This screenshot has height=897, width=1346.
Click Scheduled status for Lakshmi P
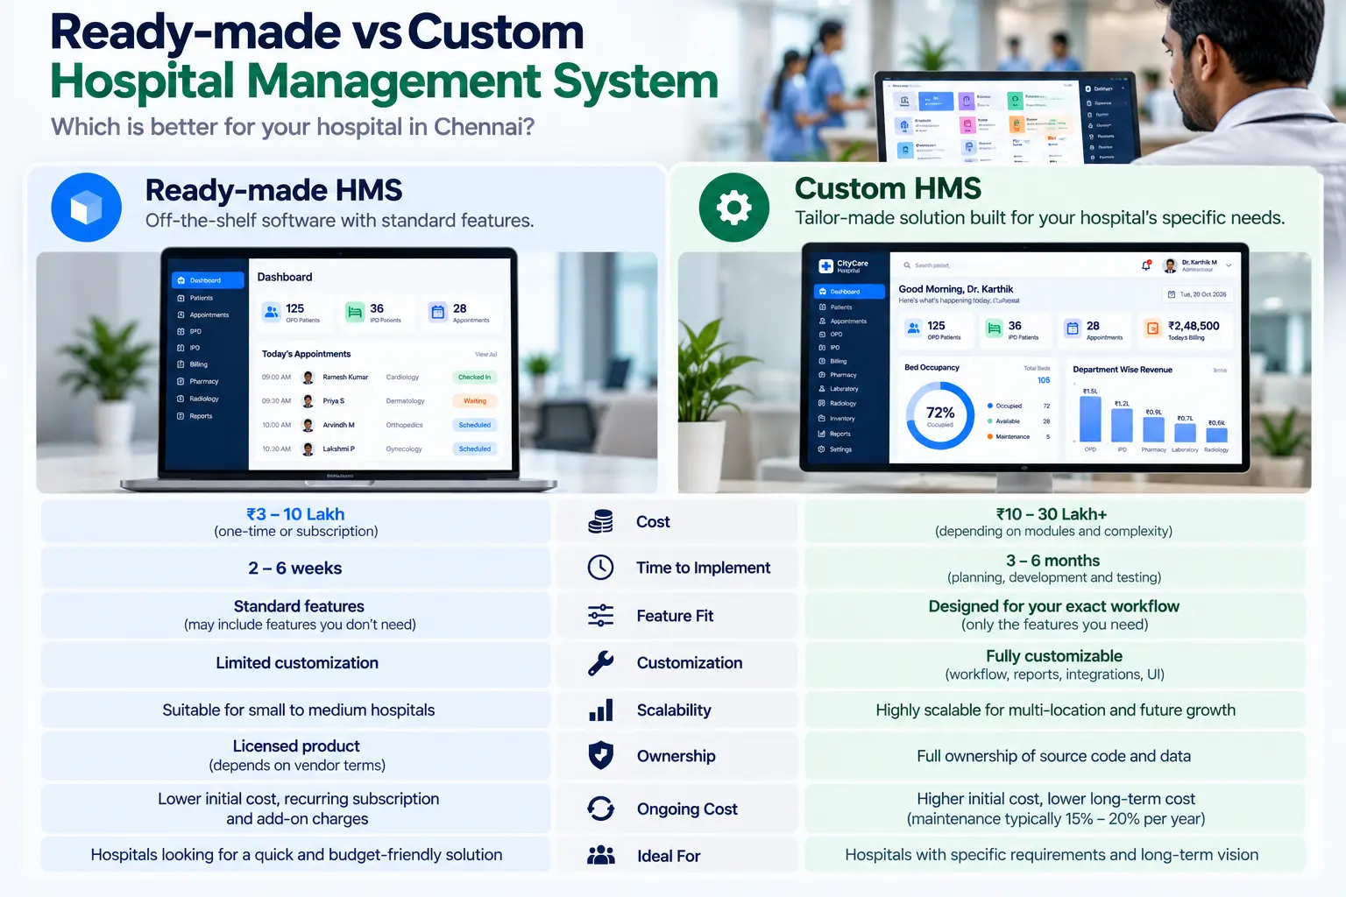[x=474, y=448]
